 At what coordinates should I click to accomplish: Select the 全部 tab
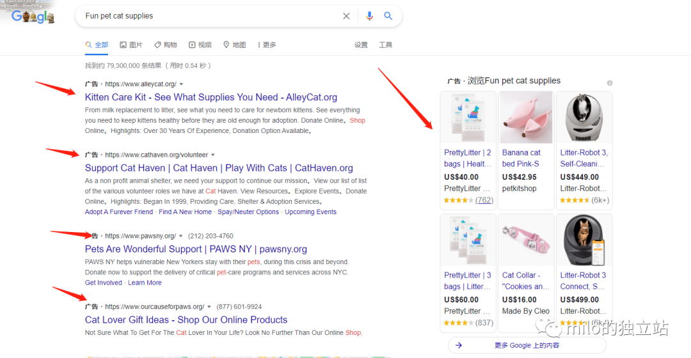pyautogui.click(x=97, y=45)
